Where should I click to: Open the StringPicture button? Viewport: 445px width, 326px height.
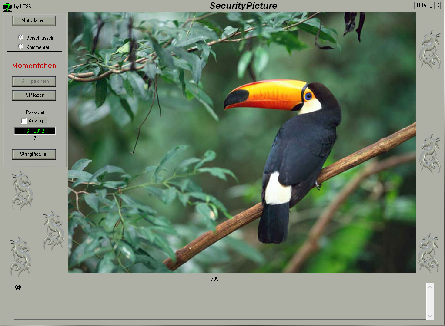click(34, 155)
